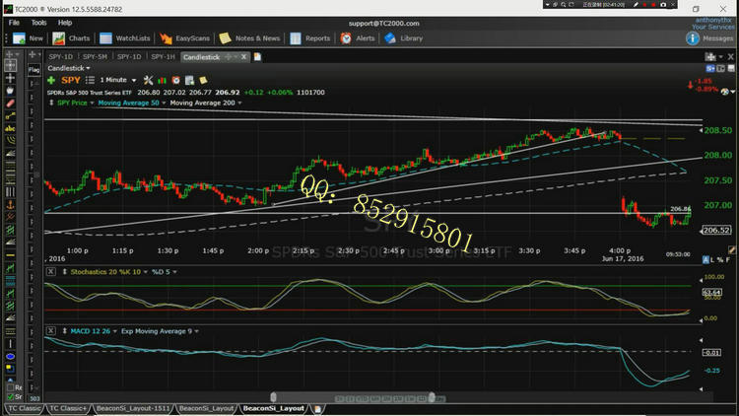Expand Moving Average 50 options

pos(131,103)
